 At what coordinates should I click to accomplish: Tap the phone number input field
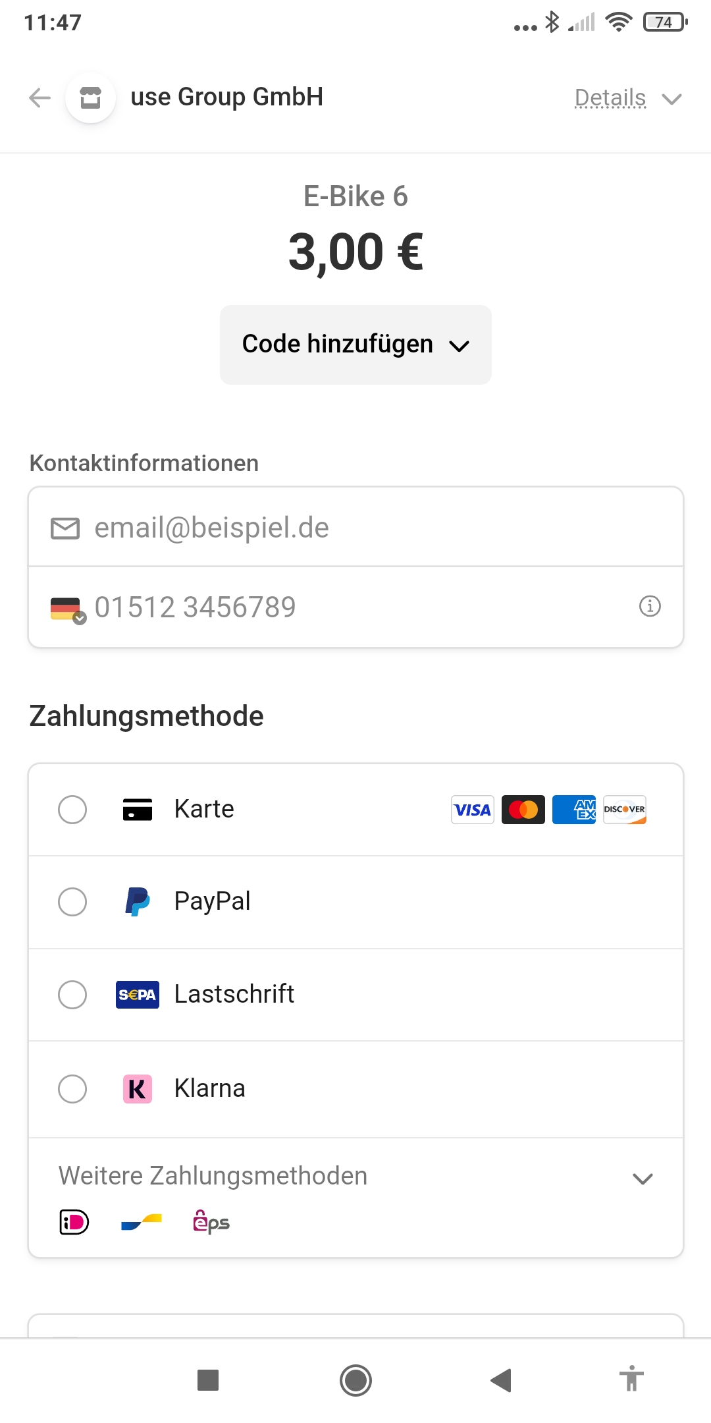[355, 607]
